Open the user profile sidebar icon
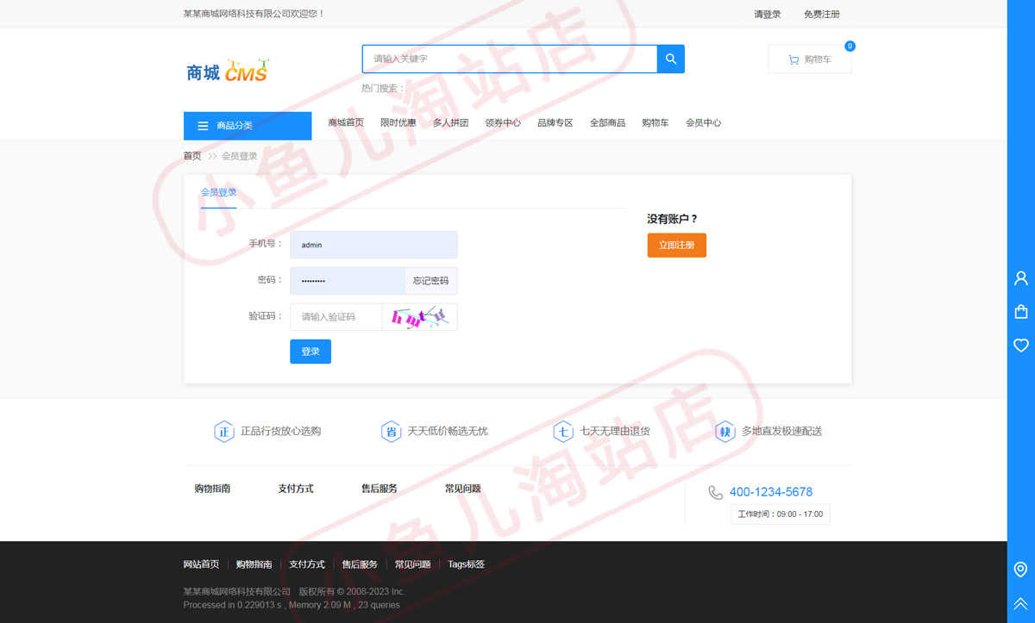This screenshot has width=1035, height=623. 1020,278
